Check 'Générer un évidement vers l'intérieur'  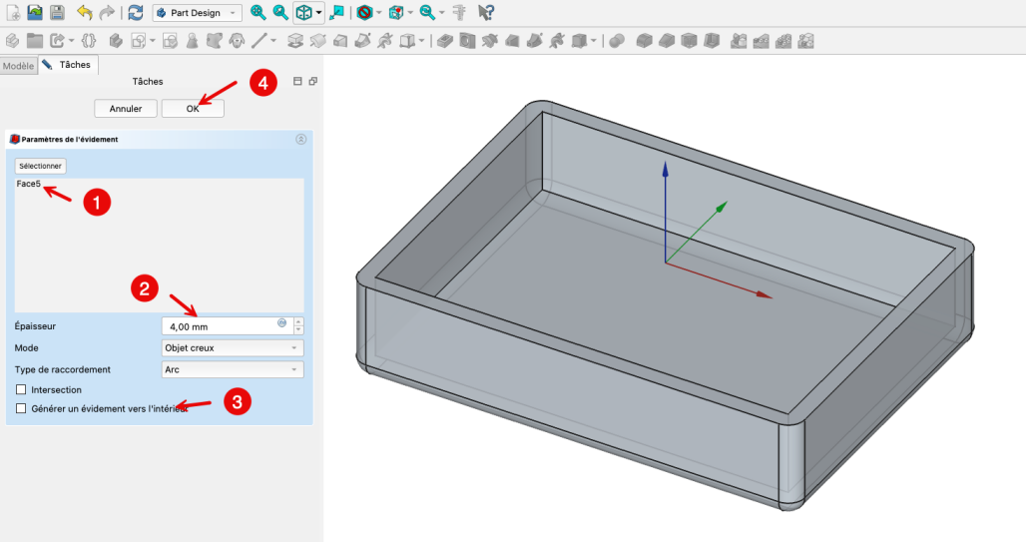point(22,408)
